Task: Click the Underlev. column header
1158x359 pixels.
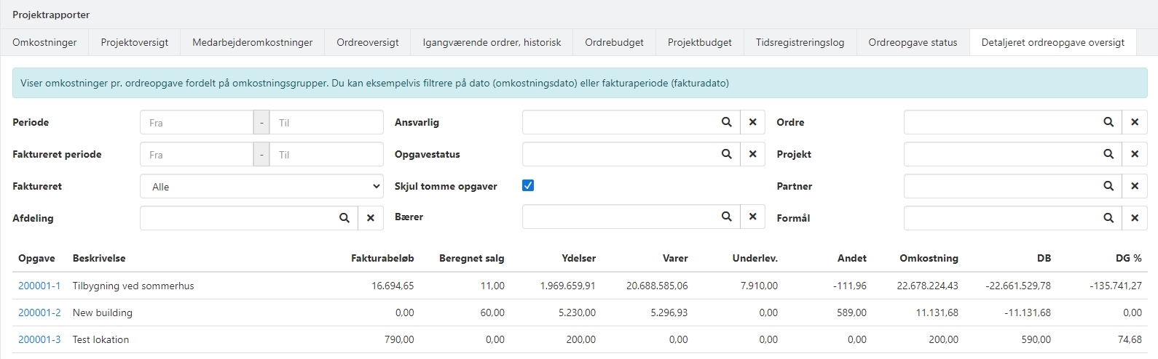Action: click(755, 258)
